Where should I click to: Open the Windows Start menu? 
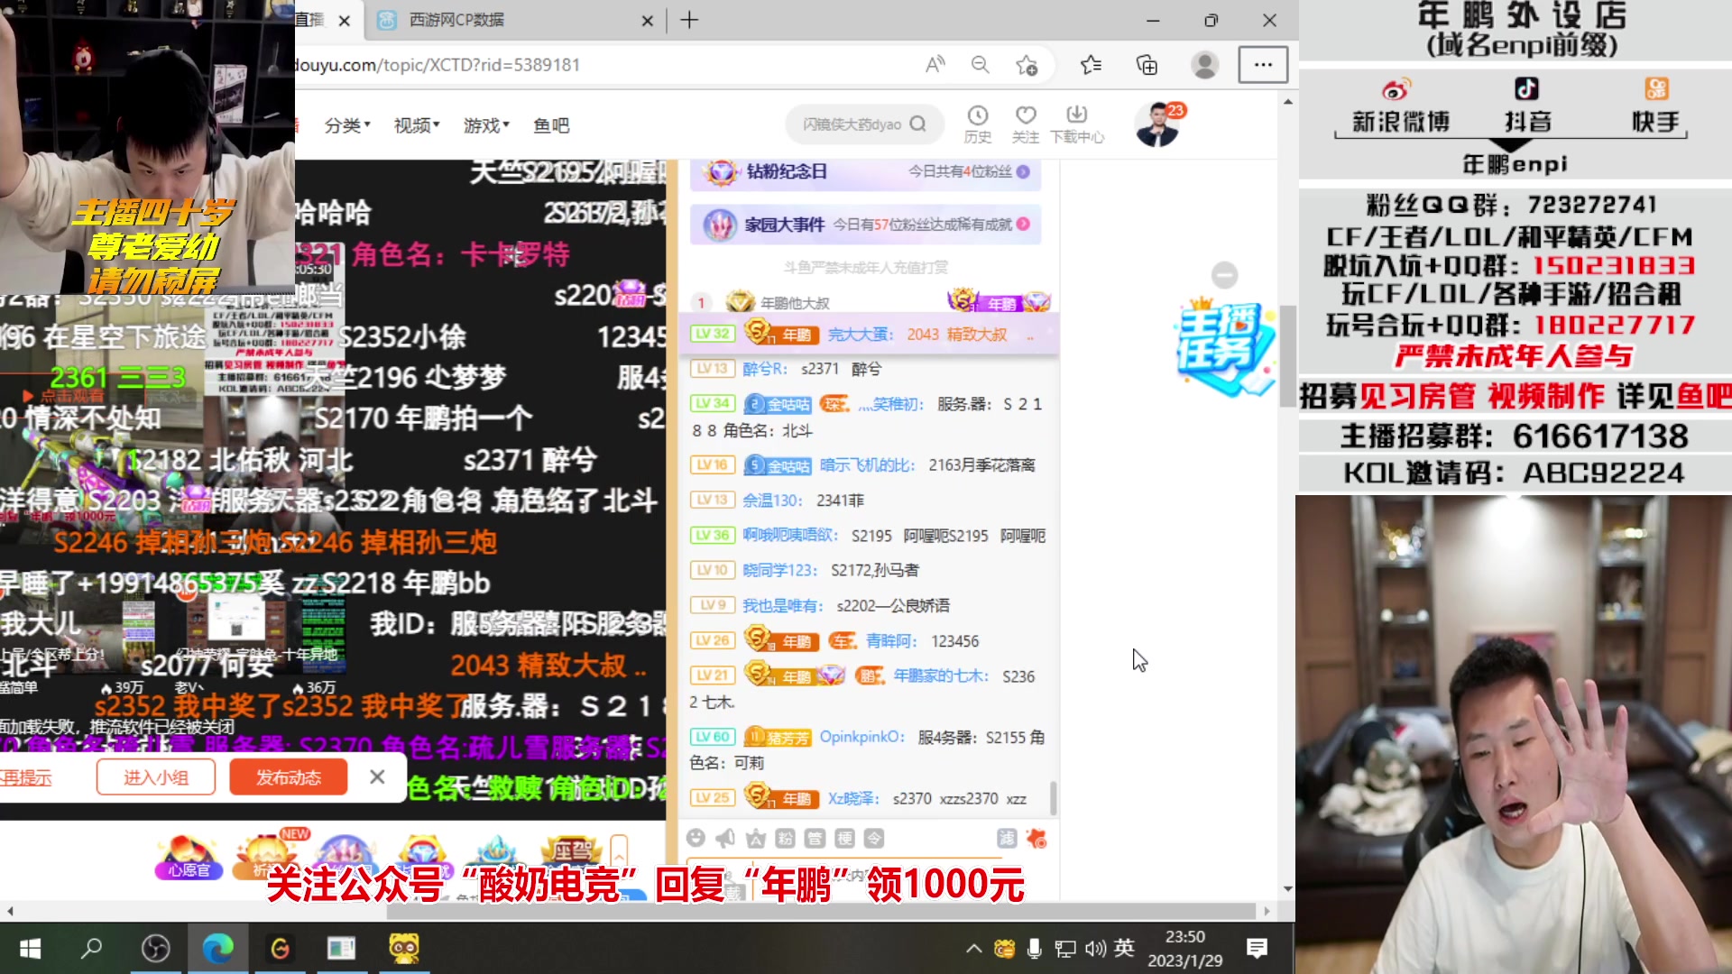(x=30, y=948)
